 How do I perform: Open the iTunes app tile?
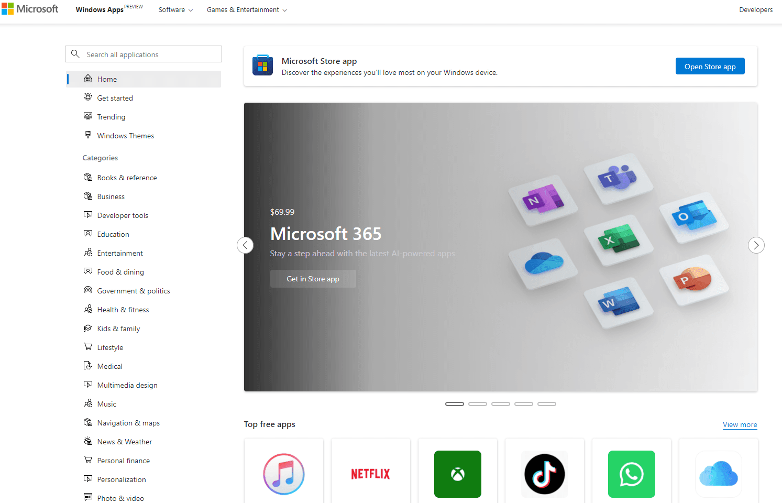284,471
